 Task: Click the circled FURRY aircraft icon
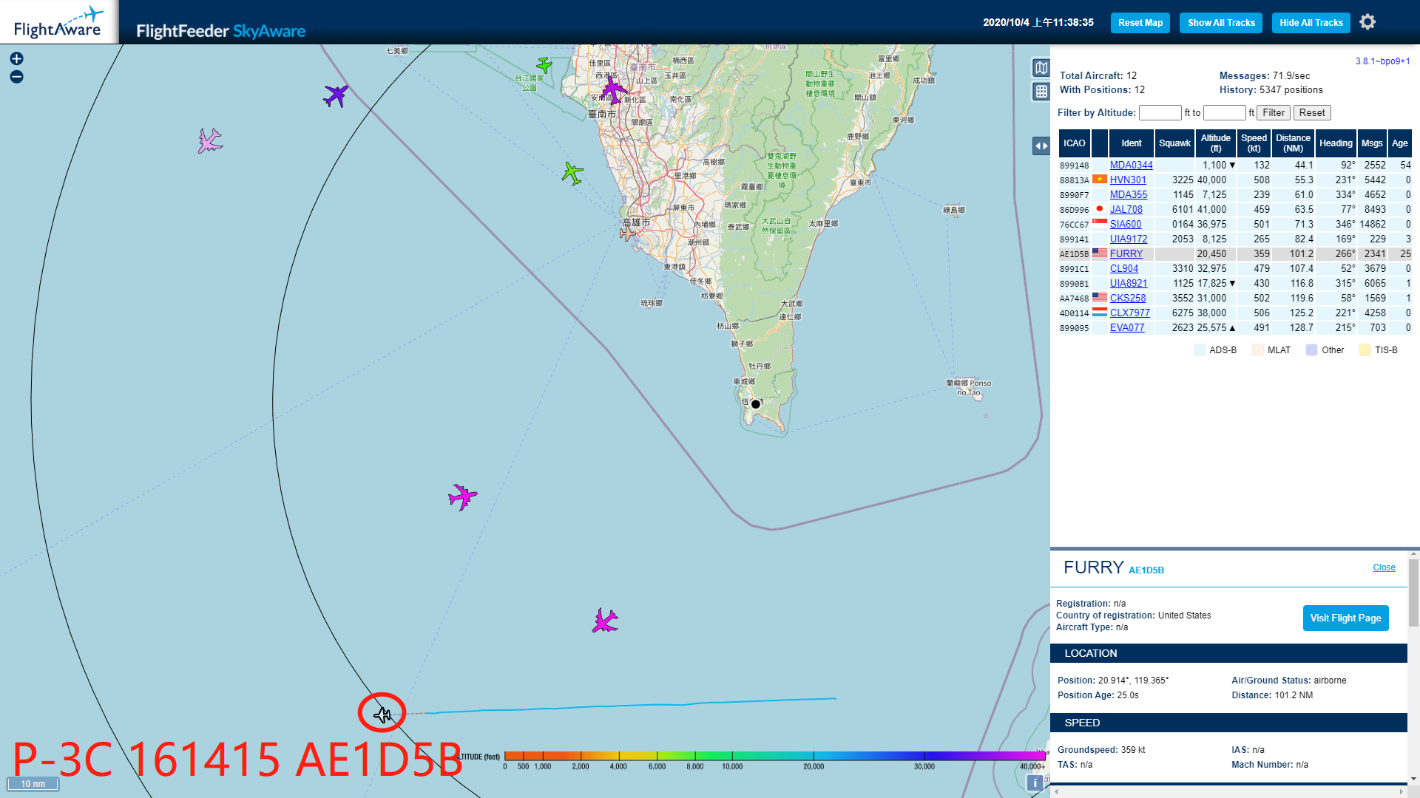point(382,714)
